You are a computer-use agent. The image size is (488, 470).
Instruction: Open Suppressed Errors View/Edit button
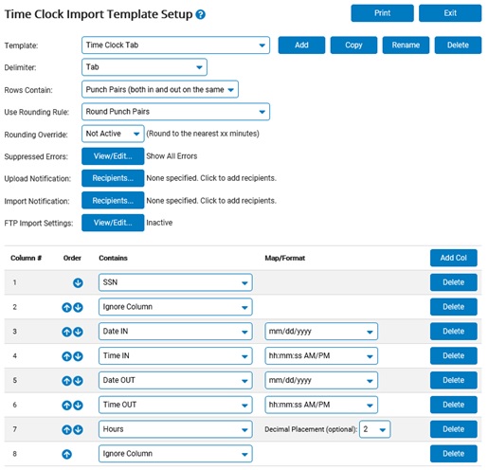point(113,156)
